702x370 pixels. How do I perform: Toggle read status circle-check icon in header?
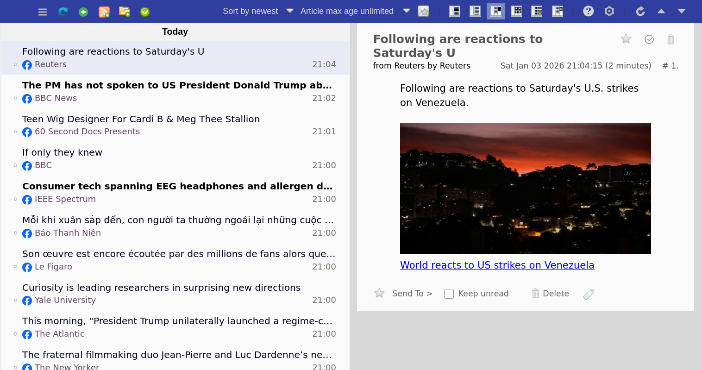click(649, 39)
